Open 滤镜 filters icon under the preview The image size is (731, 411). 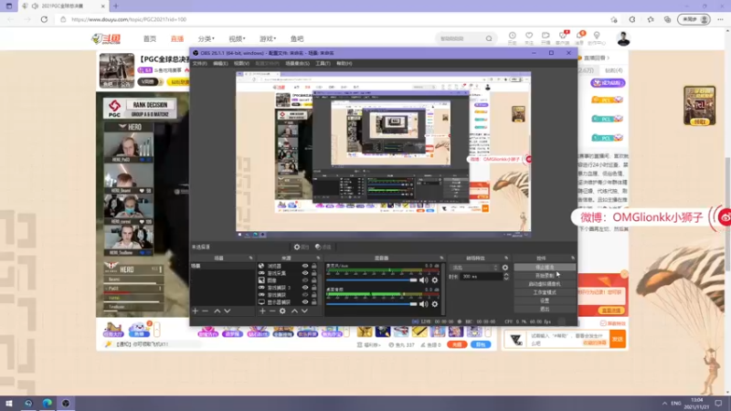pos(323,247)
